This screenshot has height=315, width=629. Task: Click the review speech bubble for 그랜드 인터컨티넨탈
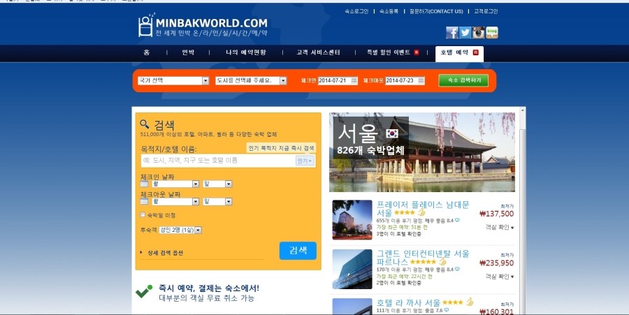457,270
